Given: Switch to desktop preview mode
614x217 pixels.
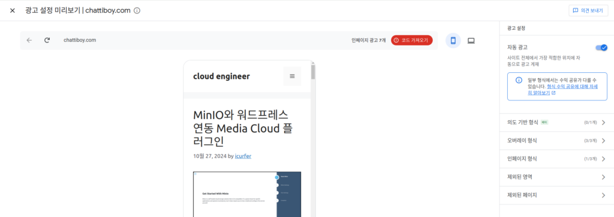Looking at the screenshot, I should (x=471, y=41).
